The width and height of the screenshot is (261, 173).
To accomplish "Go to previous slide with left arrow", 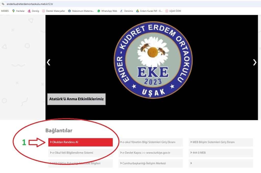I will click(49, 62).
